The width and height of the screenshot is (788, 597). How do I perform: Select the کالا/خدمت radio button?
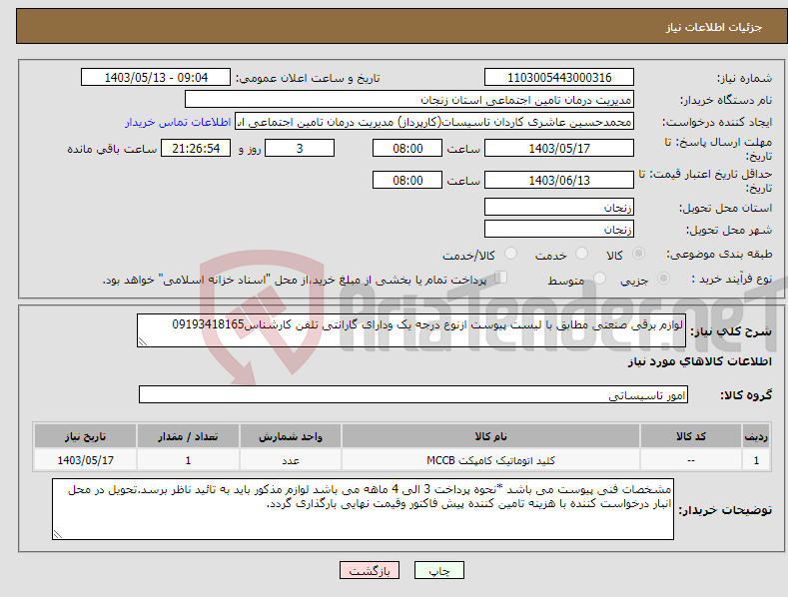pos(510,254)
